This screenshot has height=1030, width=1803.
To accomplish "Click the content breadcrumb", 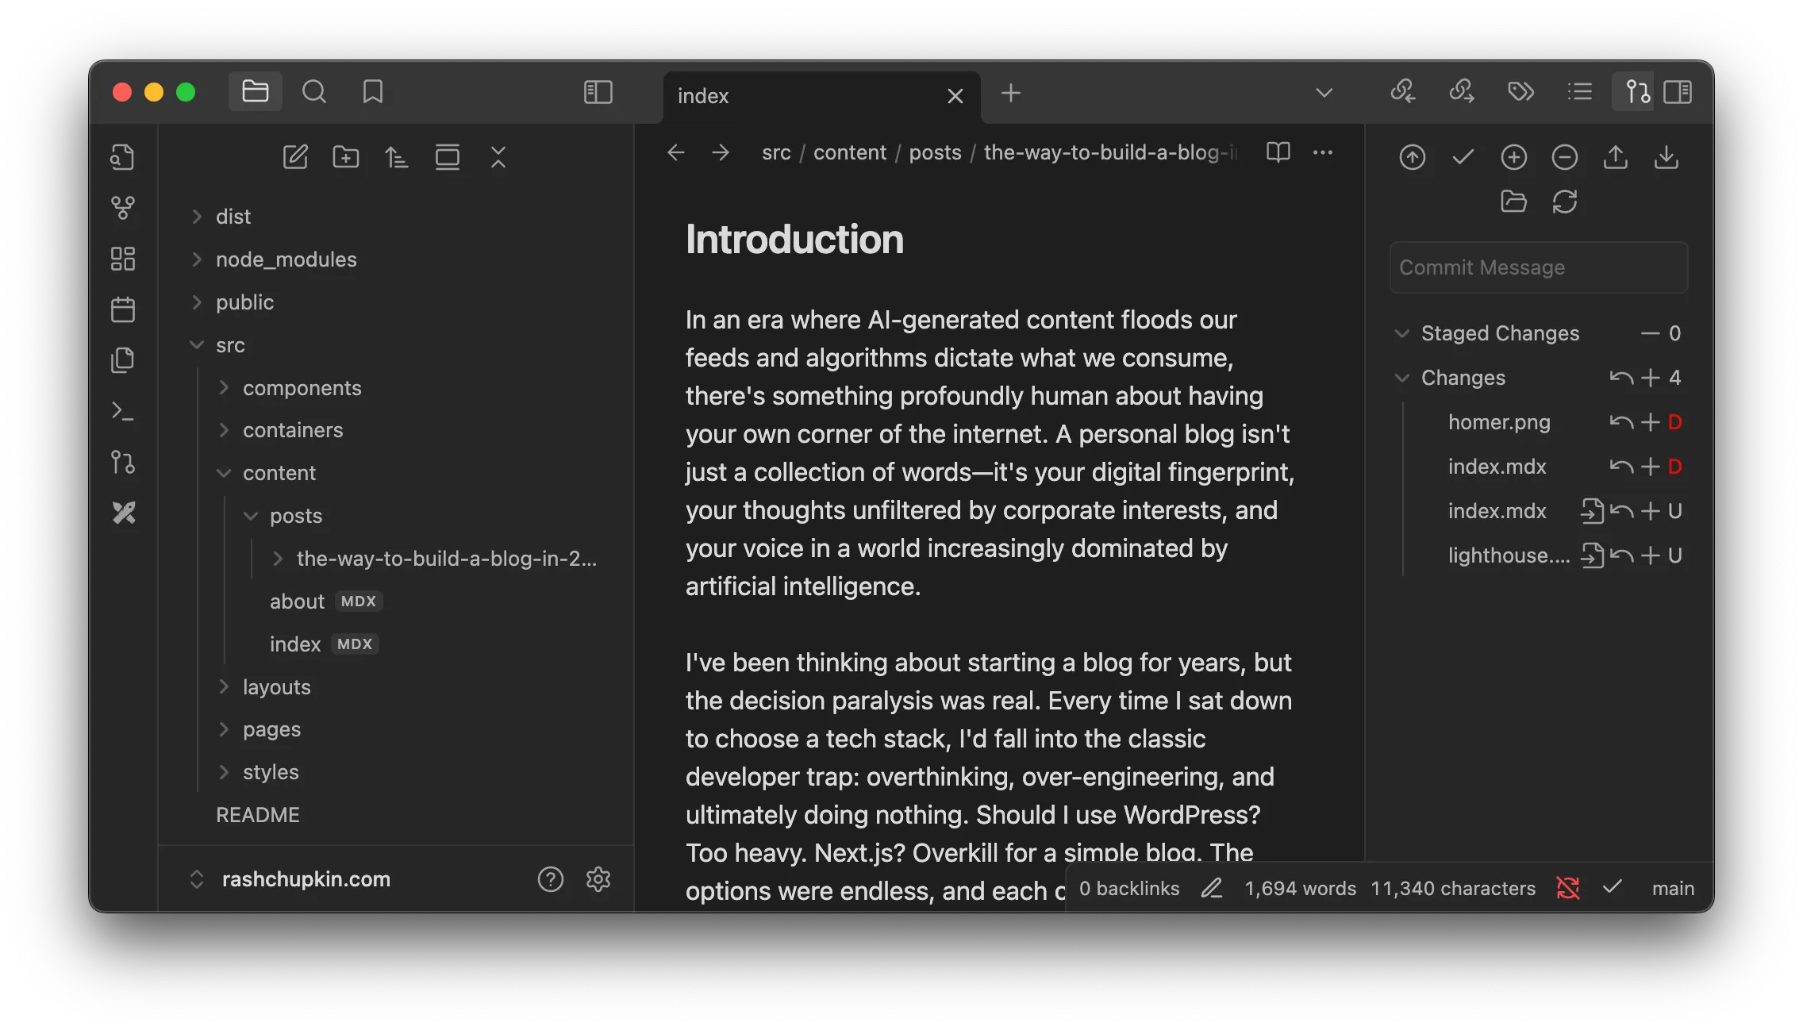I will tap(850, 152).
